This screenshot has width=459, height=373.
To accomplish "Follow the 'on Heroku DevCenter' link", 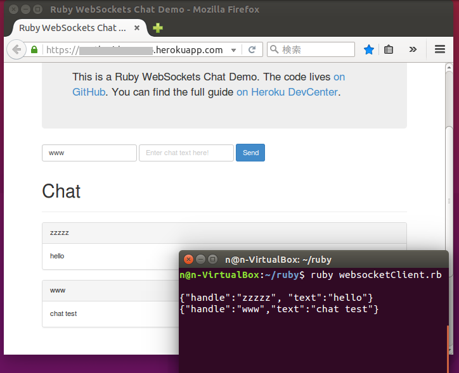I will tap(288, 92).
